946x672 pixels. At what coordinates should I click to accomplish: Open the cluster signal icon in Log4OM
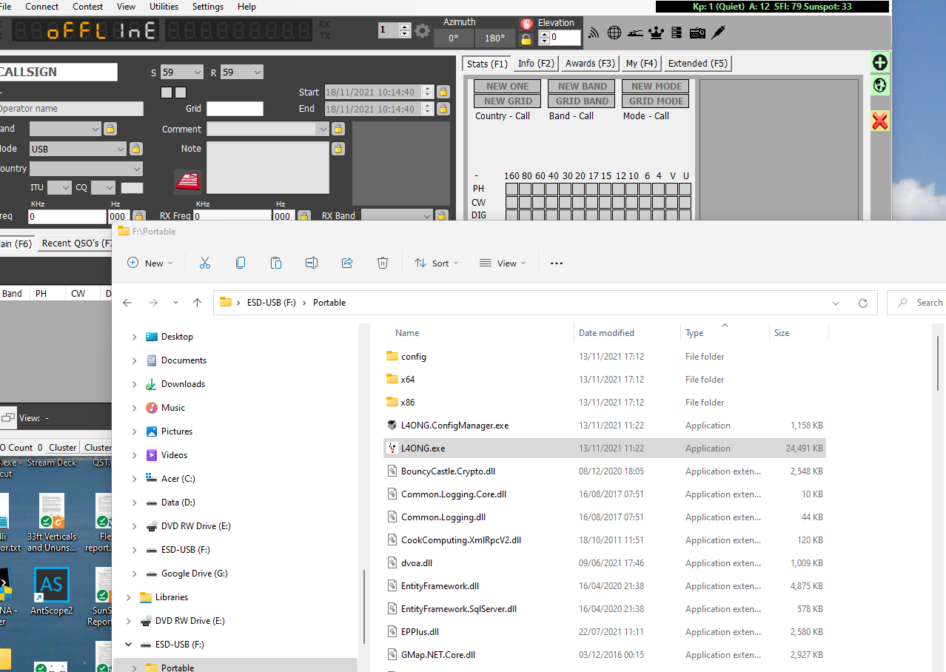click(594, 33)
